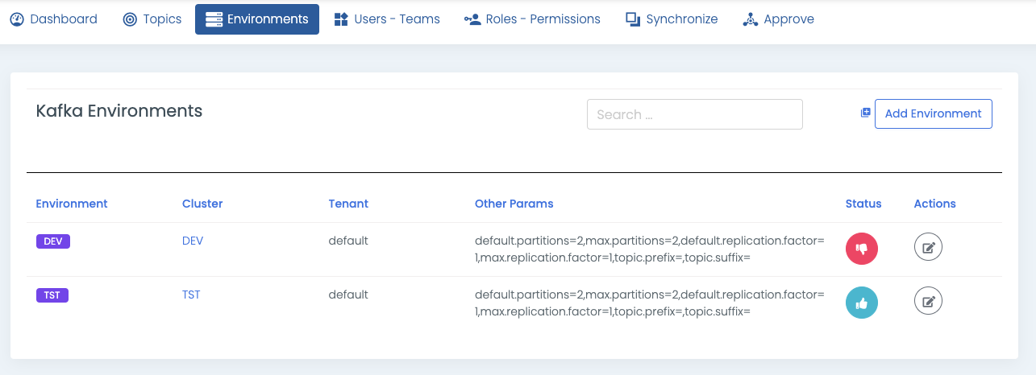This screenshot has height=375, width=1036.
Task: Click the Environment column header
Action: 72,204
